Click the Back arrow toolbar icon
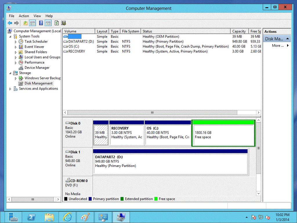297x223 pixels. tap(10, 23)
